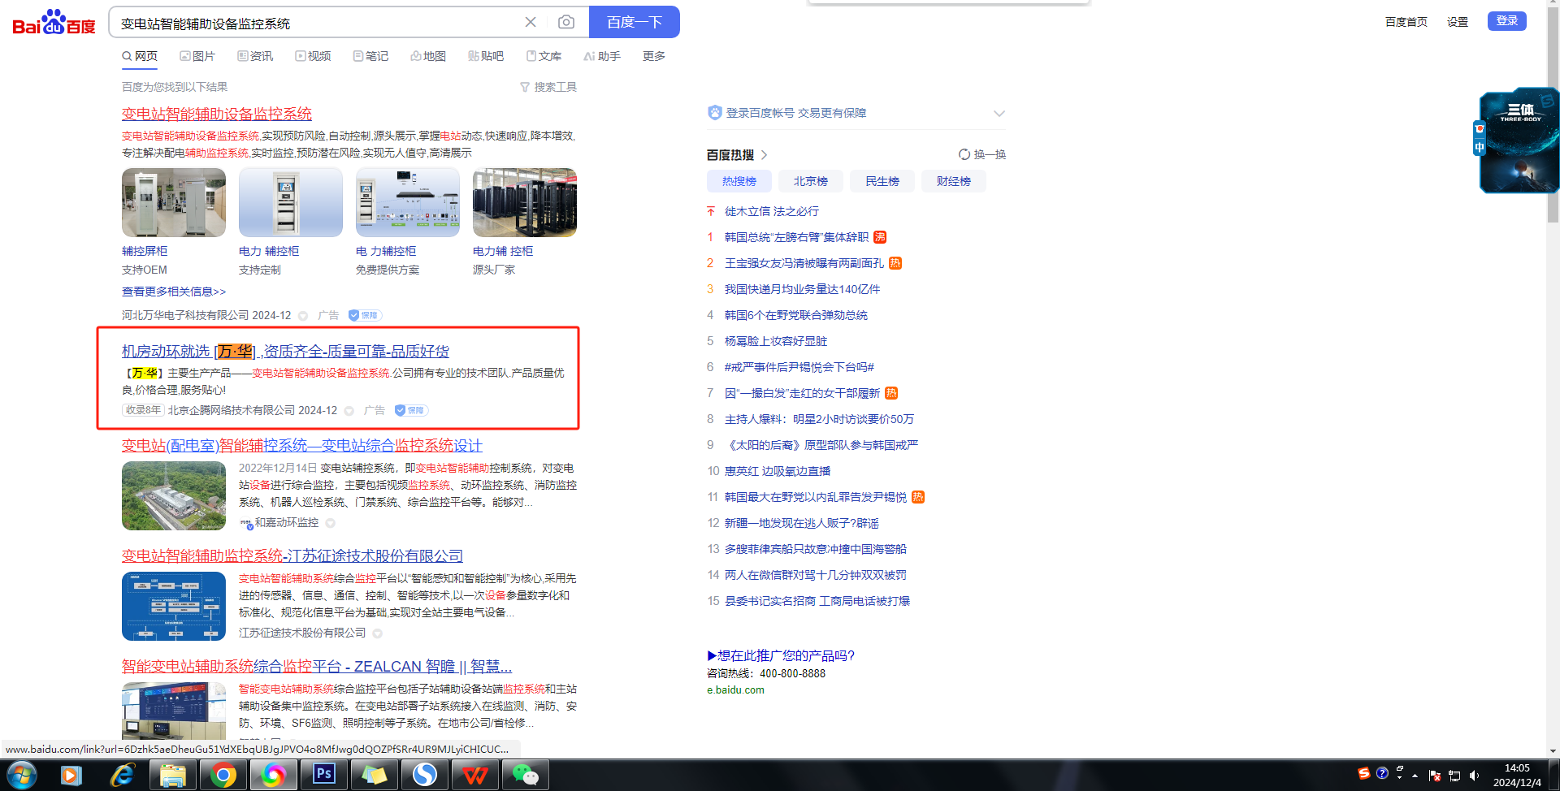Open the 更多 search categories menu
The width and height of the screenshot is (1560, 791).
click(653, 56)
